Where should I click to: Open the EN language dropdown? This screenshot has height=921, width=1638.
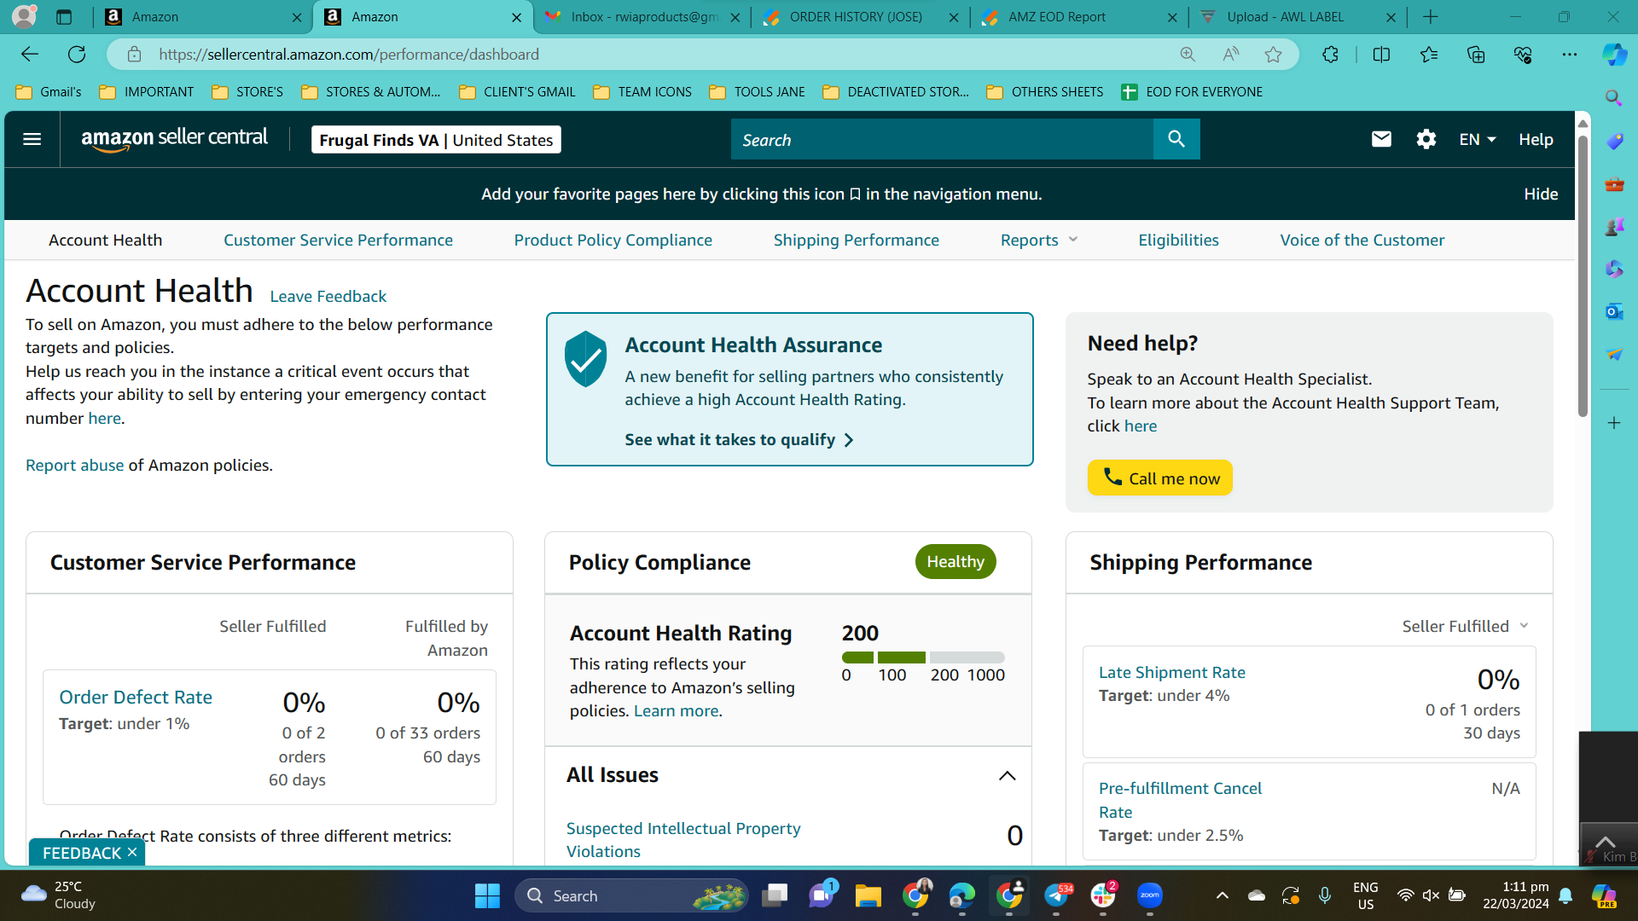pyautogui.click(x=1478, y=139)
